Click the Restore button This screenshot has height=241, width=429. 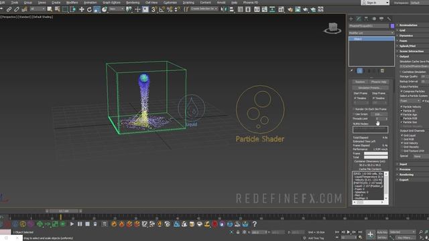click(360, 82)
